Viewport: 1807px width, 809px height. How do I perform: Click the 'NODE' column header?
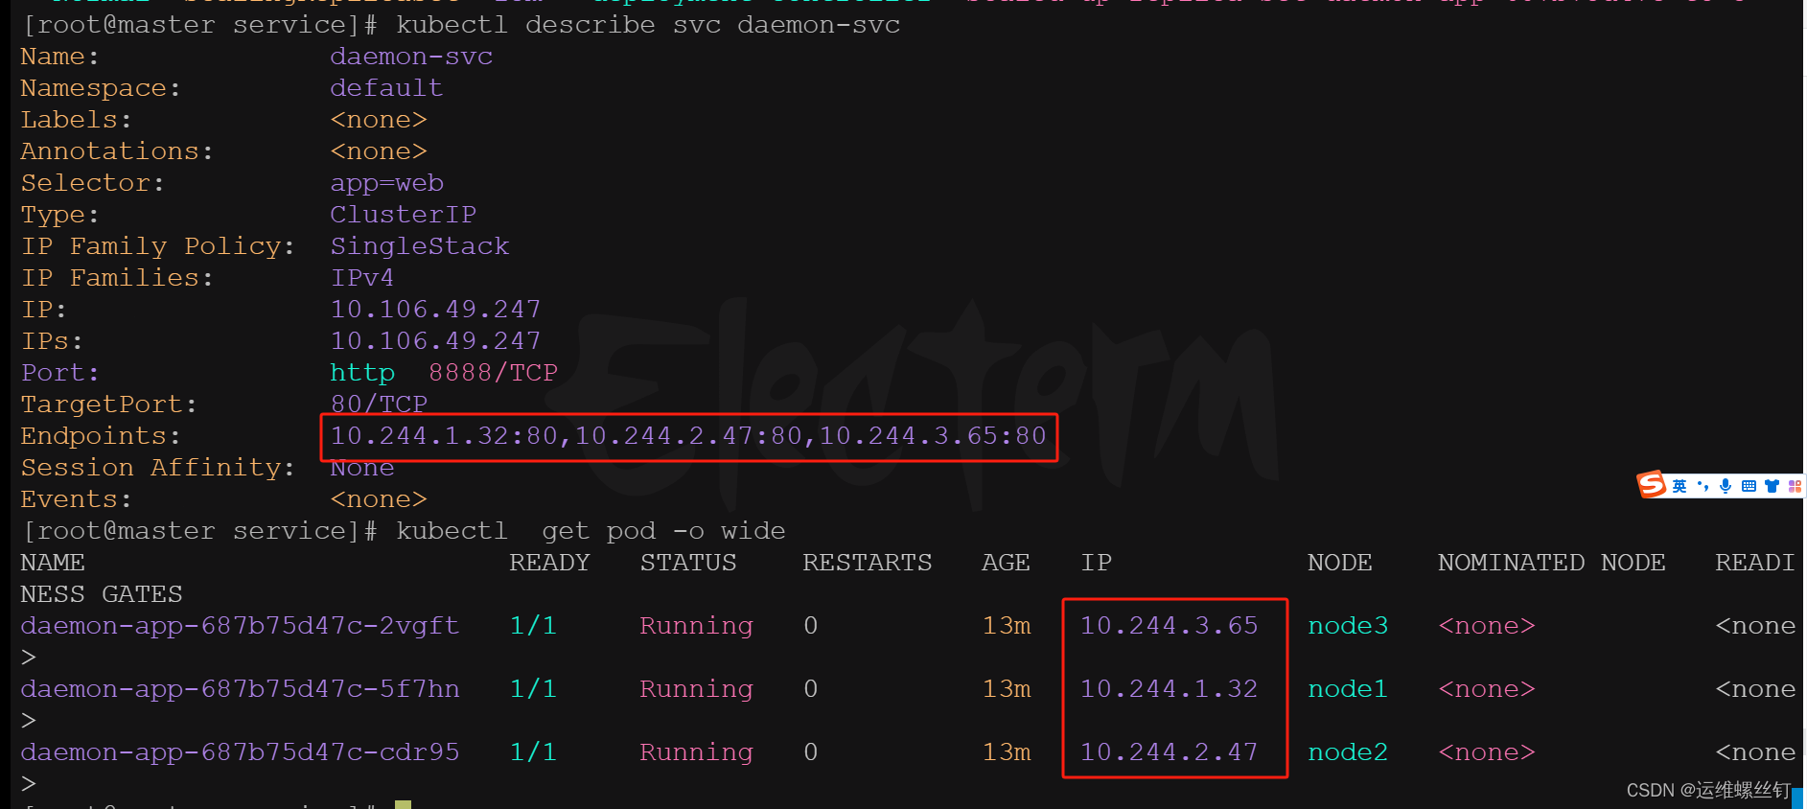coord(1340,563)
